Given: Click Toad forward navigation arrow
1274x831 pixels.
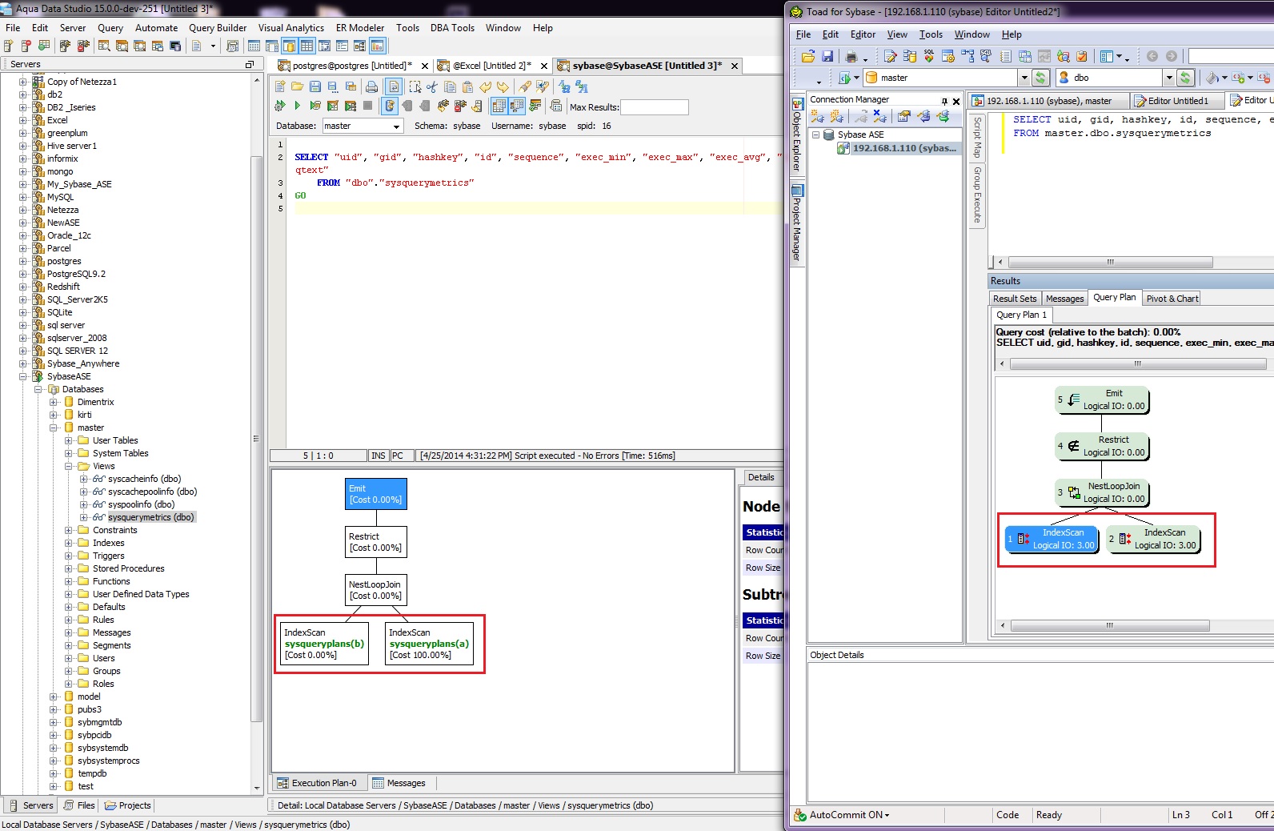Looking at the screenshot, I should (1171, 56).
